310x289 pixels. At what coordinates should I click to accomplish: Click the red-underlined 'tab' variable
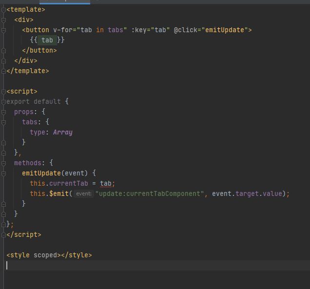click(x=106, y=184)
